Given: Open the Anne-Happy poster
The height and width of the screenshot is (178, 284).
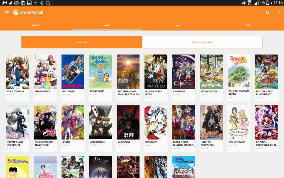Looking at the screenshot, I should click(45, 71).
